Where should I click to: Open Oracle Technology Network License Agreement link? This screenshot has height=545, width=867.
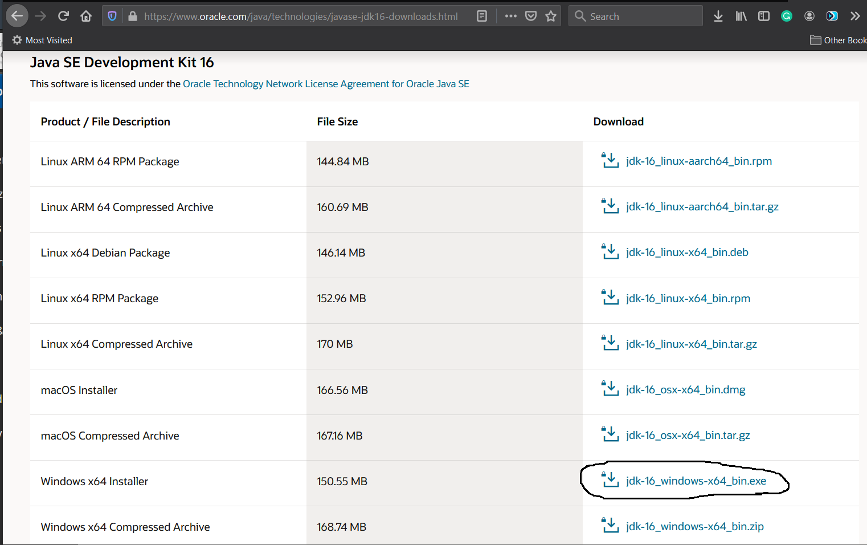[326, 84]
